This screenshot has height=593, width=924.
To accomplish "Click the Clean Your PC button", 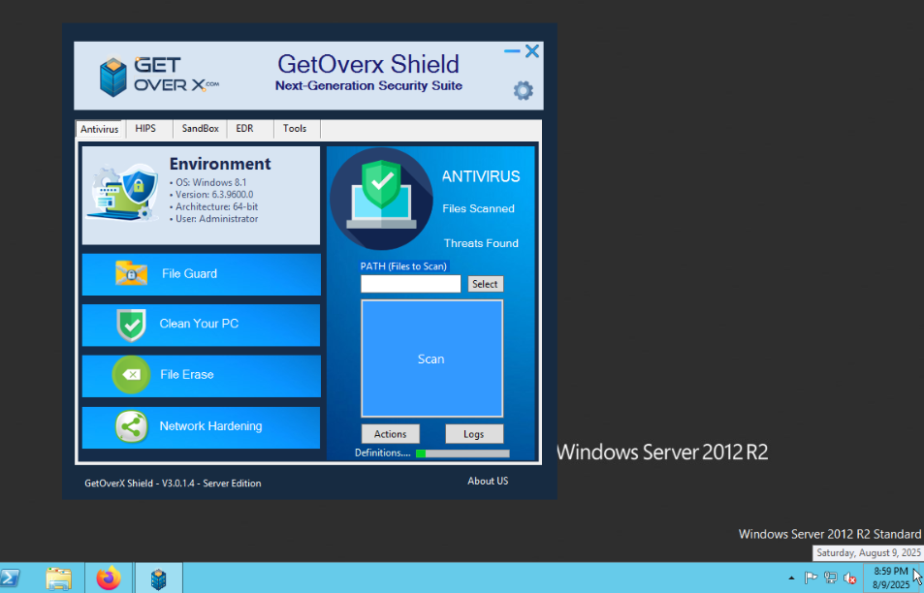I will [202, 325].
